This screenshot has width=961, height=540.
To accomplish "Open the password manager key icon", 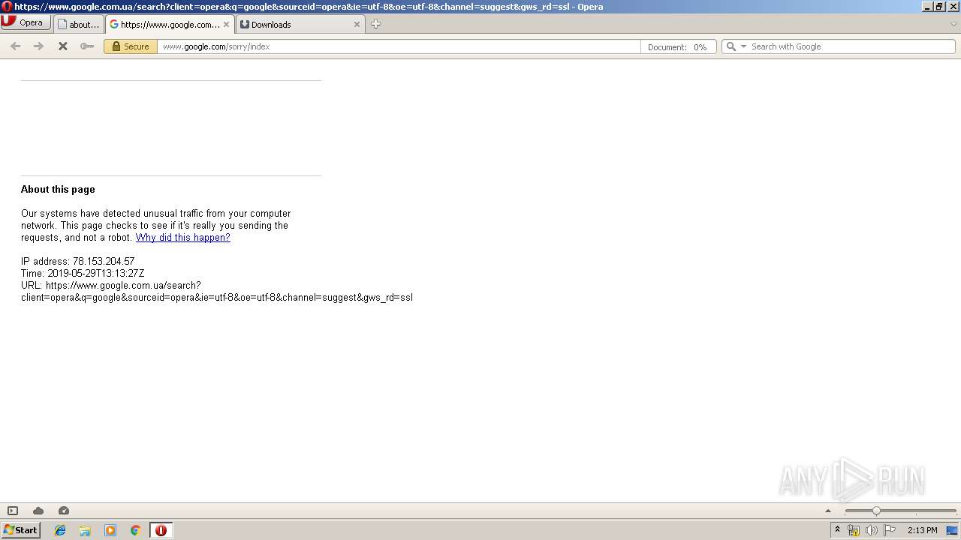I will click(87, 46).
